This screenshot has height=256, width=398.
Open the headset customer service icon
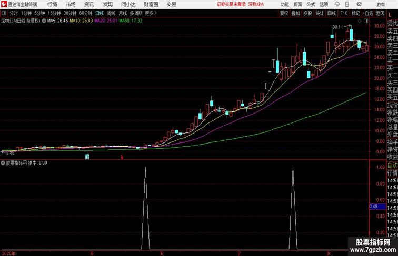[337, 4]
